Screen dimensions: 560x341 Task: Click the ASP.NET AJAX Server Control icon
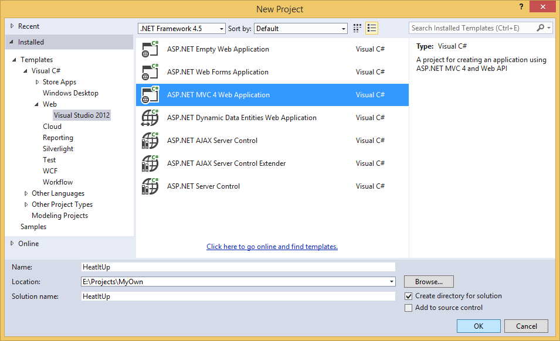150,141
